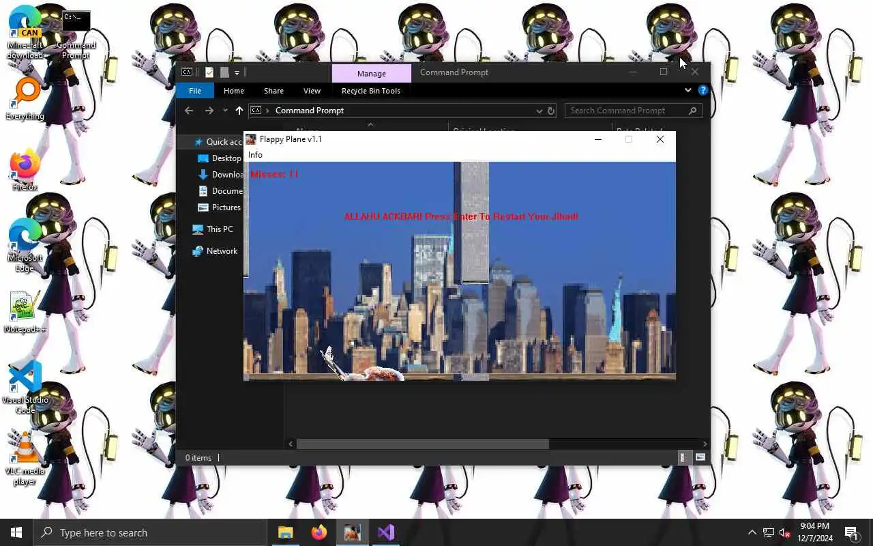Minimize the Flappy Plane window

click(598, 139)
